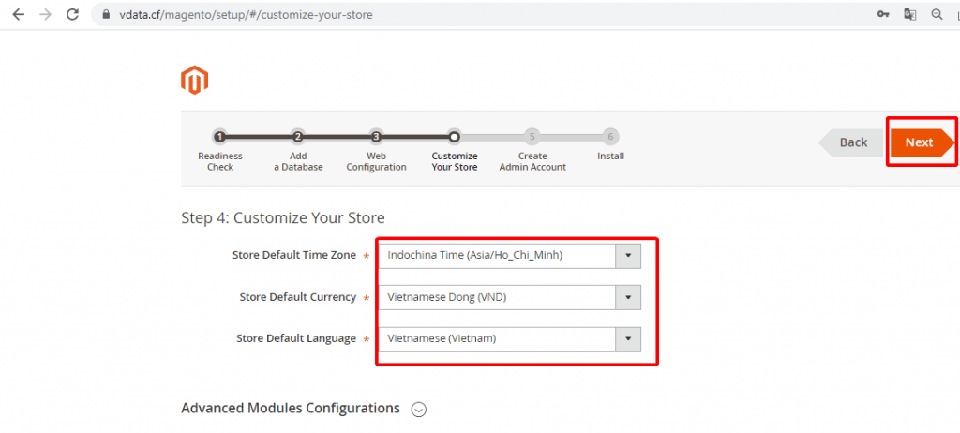This screenshot has width=960, height=433.
Task: Open the Store Default Currency dropdown arrow
Action: [x=628, y=297]
